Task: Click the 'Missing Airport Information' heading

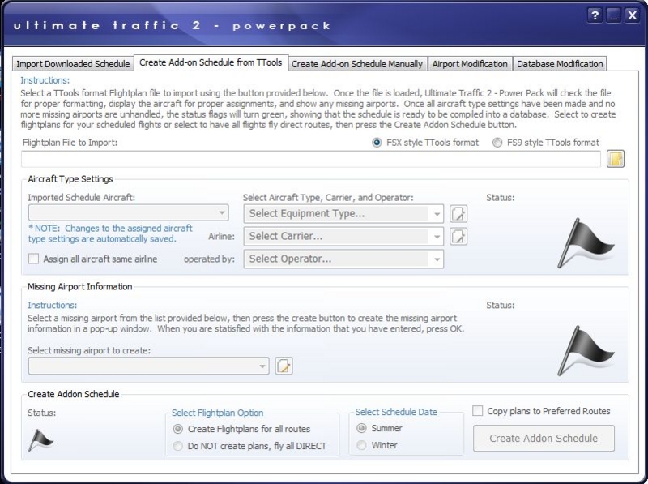Action: [x=79, y=287]
